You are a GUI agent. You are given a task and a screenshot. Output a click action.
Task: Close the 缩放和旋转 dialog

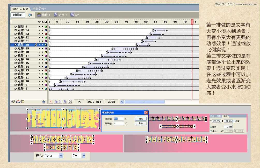146,113
